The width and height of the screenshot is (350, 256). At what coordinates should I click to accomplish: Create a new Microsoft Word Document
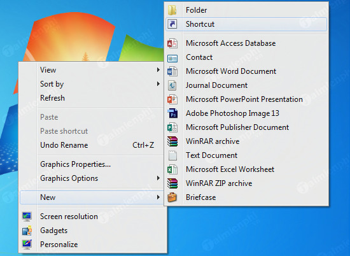tap(246, 71)
